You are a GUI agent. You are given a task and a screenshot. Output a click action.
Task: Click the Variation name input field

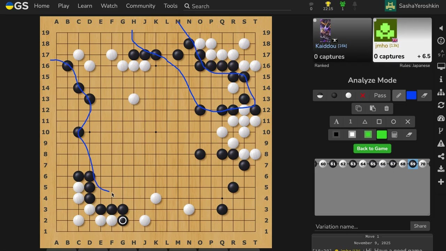tap(362, 226)
